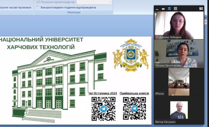The height and width of the screenshot is (127, 209).
Task: Select the iPhone participant video tile
Action: point(179,82)
